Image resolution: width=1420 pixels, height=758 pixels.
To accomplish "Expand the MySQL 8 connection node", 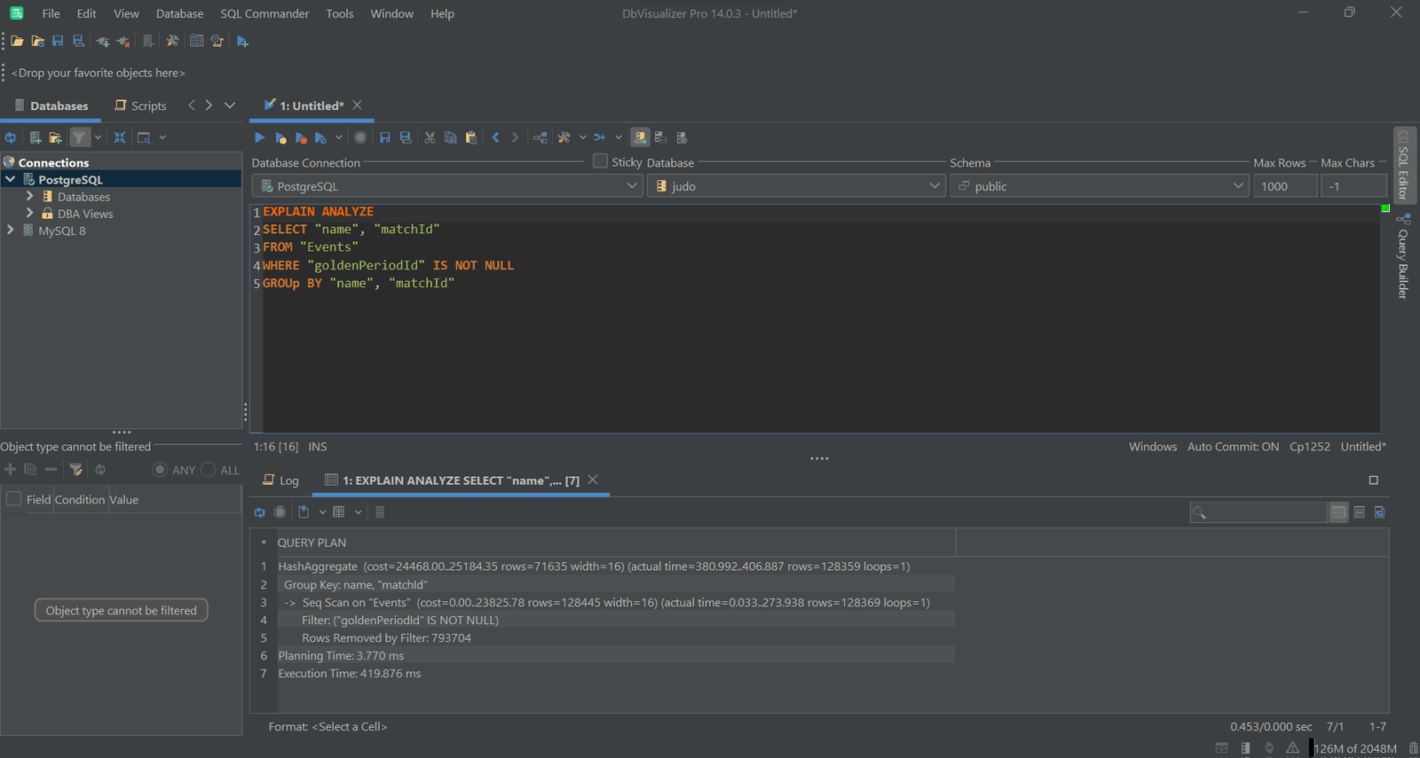I will 11,230.
